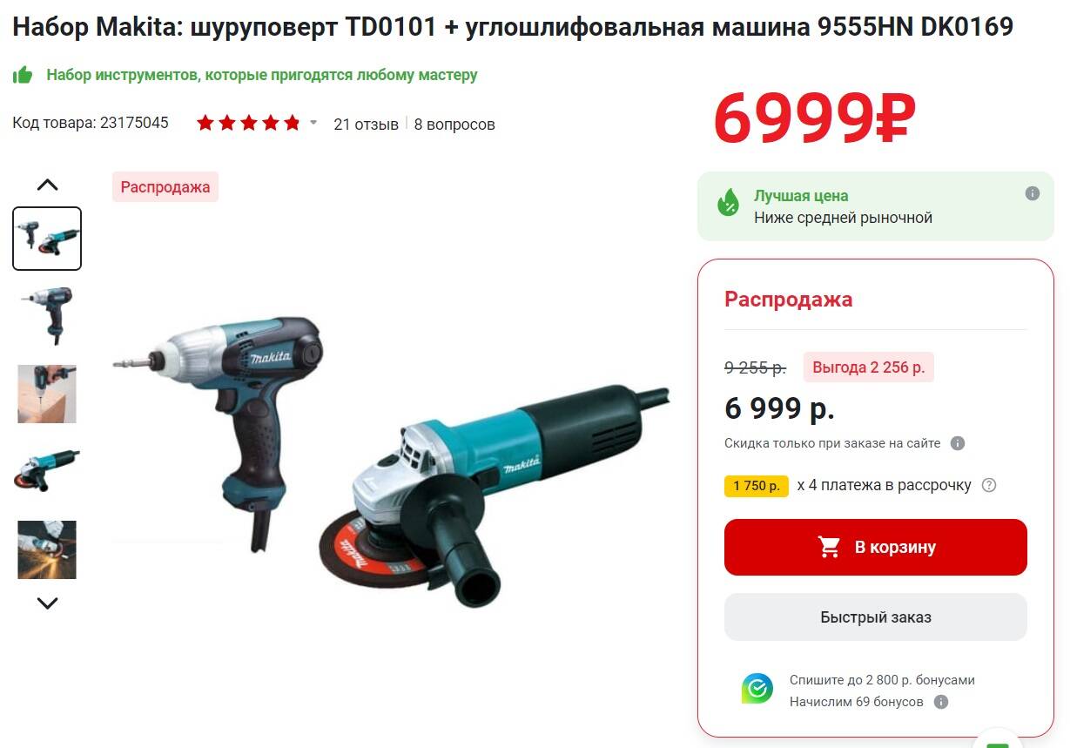Click the green flame icon in best price banner

point(728,202)
